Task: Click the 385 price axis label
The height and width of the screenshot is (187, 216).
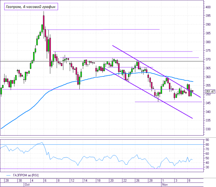Action: pos(208,33)
